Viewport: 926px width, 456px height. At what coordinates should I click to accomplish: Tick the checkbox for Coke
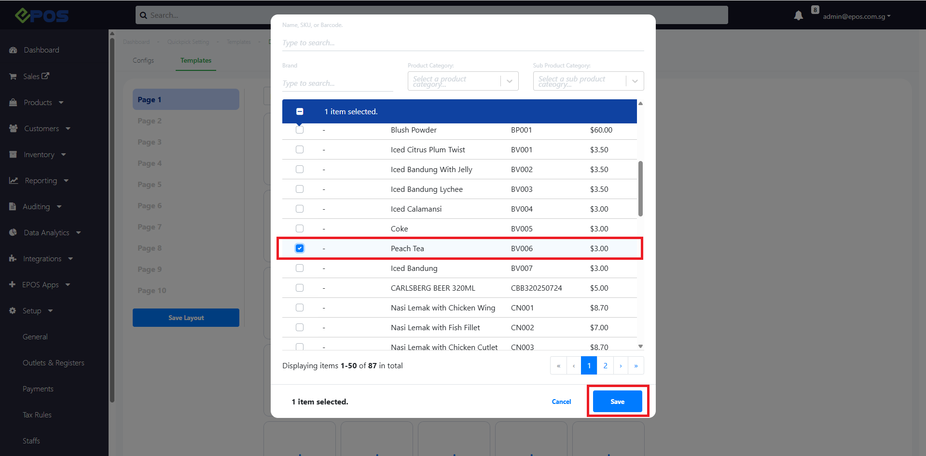tap(300, 228)
